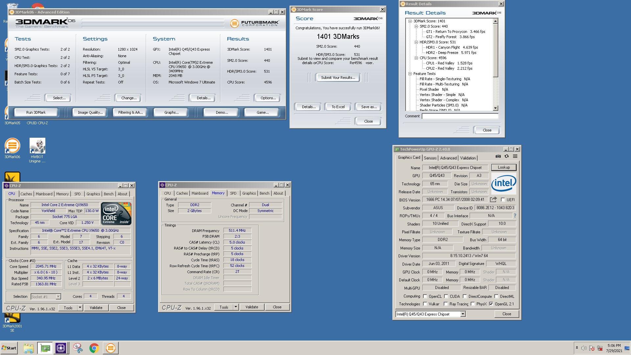The width and height of the screenshot is (631, 355).
Task: Switch to CPU-Z from the taskbar
Action: tap(61, 348)
